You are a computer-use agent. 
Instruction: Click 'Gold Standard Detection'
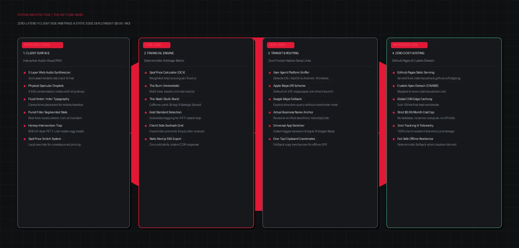[166, 112]
